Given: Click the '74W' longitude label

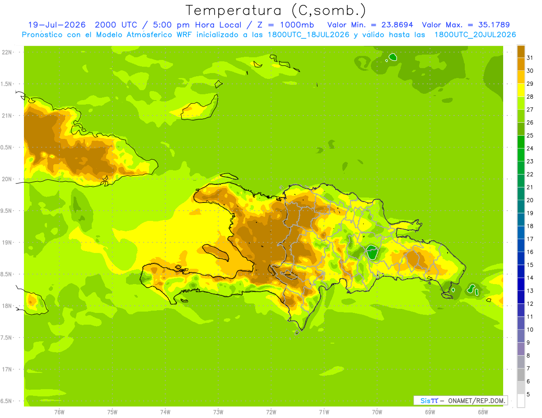Looking at the screenshot, I should (165, 412).
